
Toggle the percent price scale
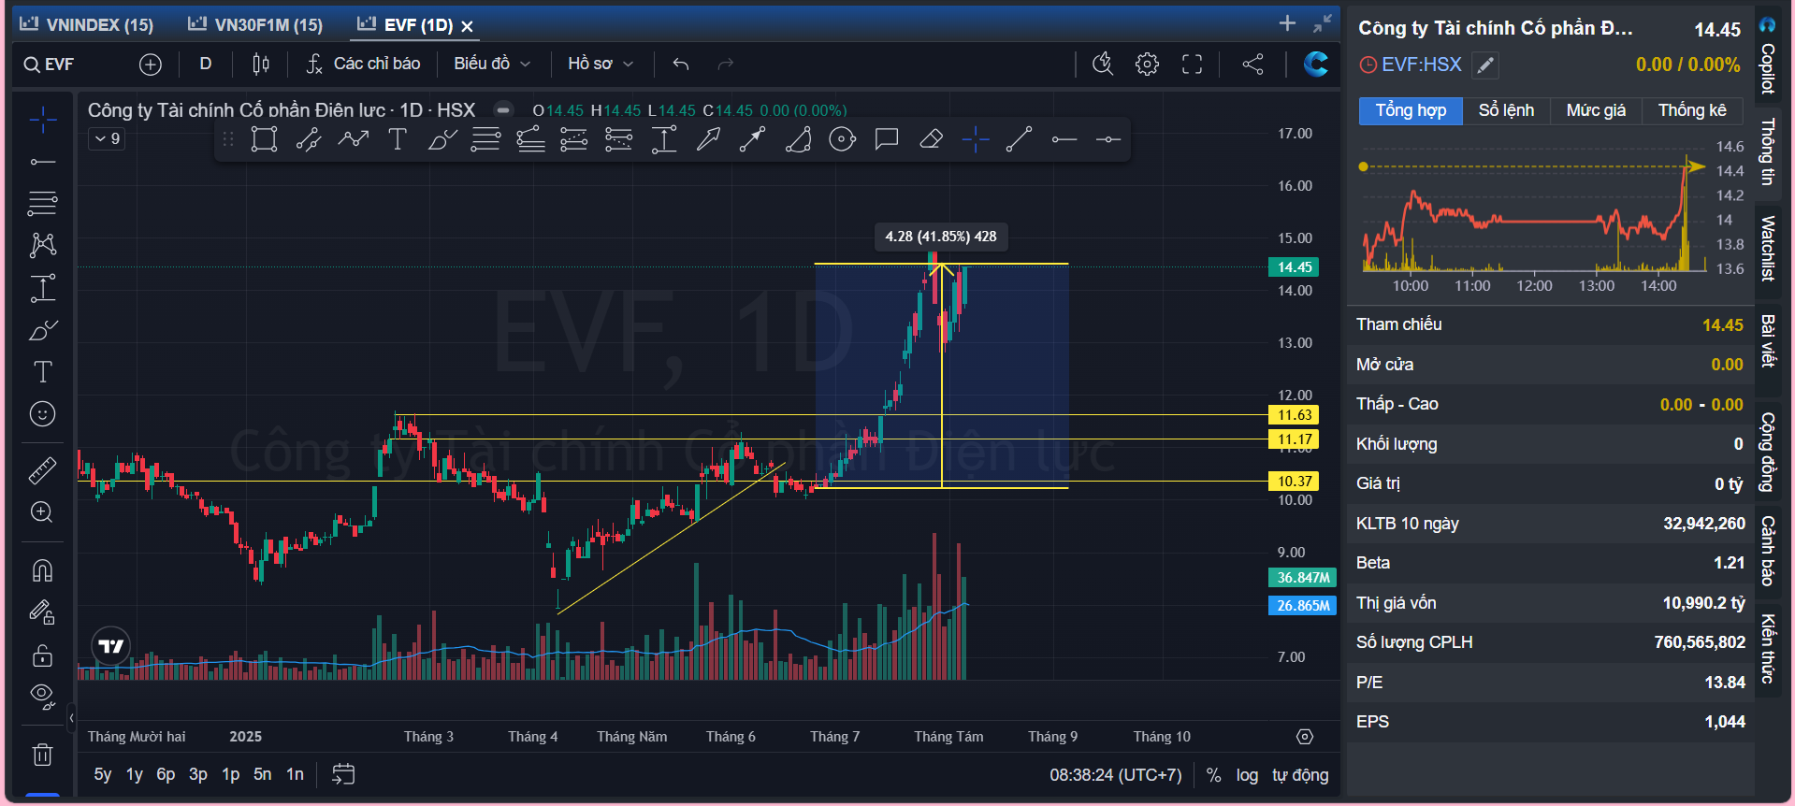tap(1213, 775)
